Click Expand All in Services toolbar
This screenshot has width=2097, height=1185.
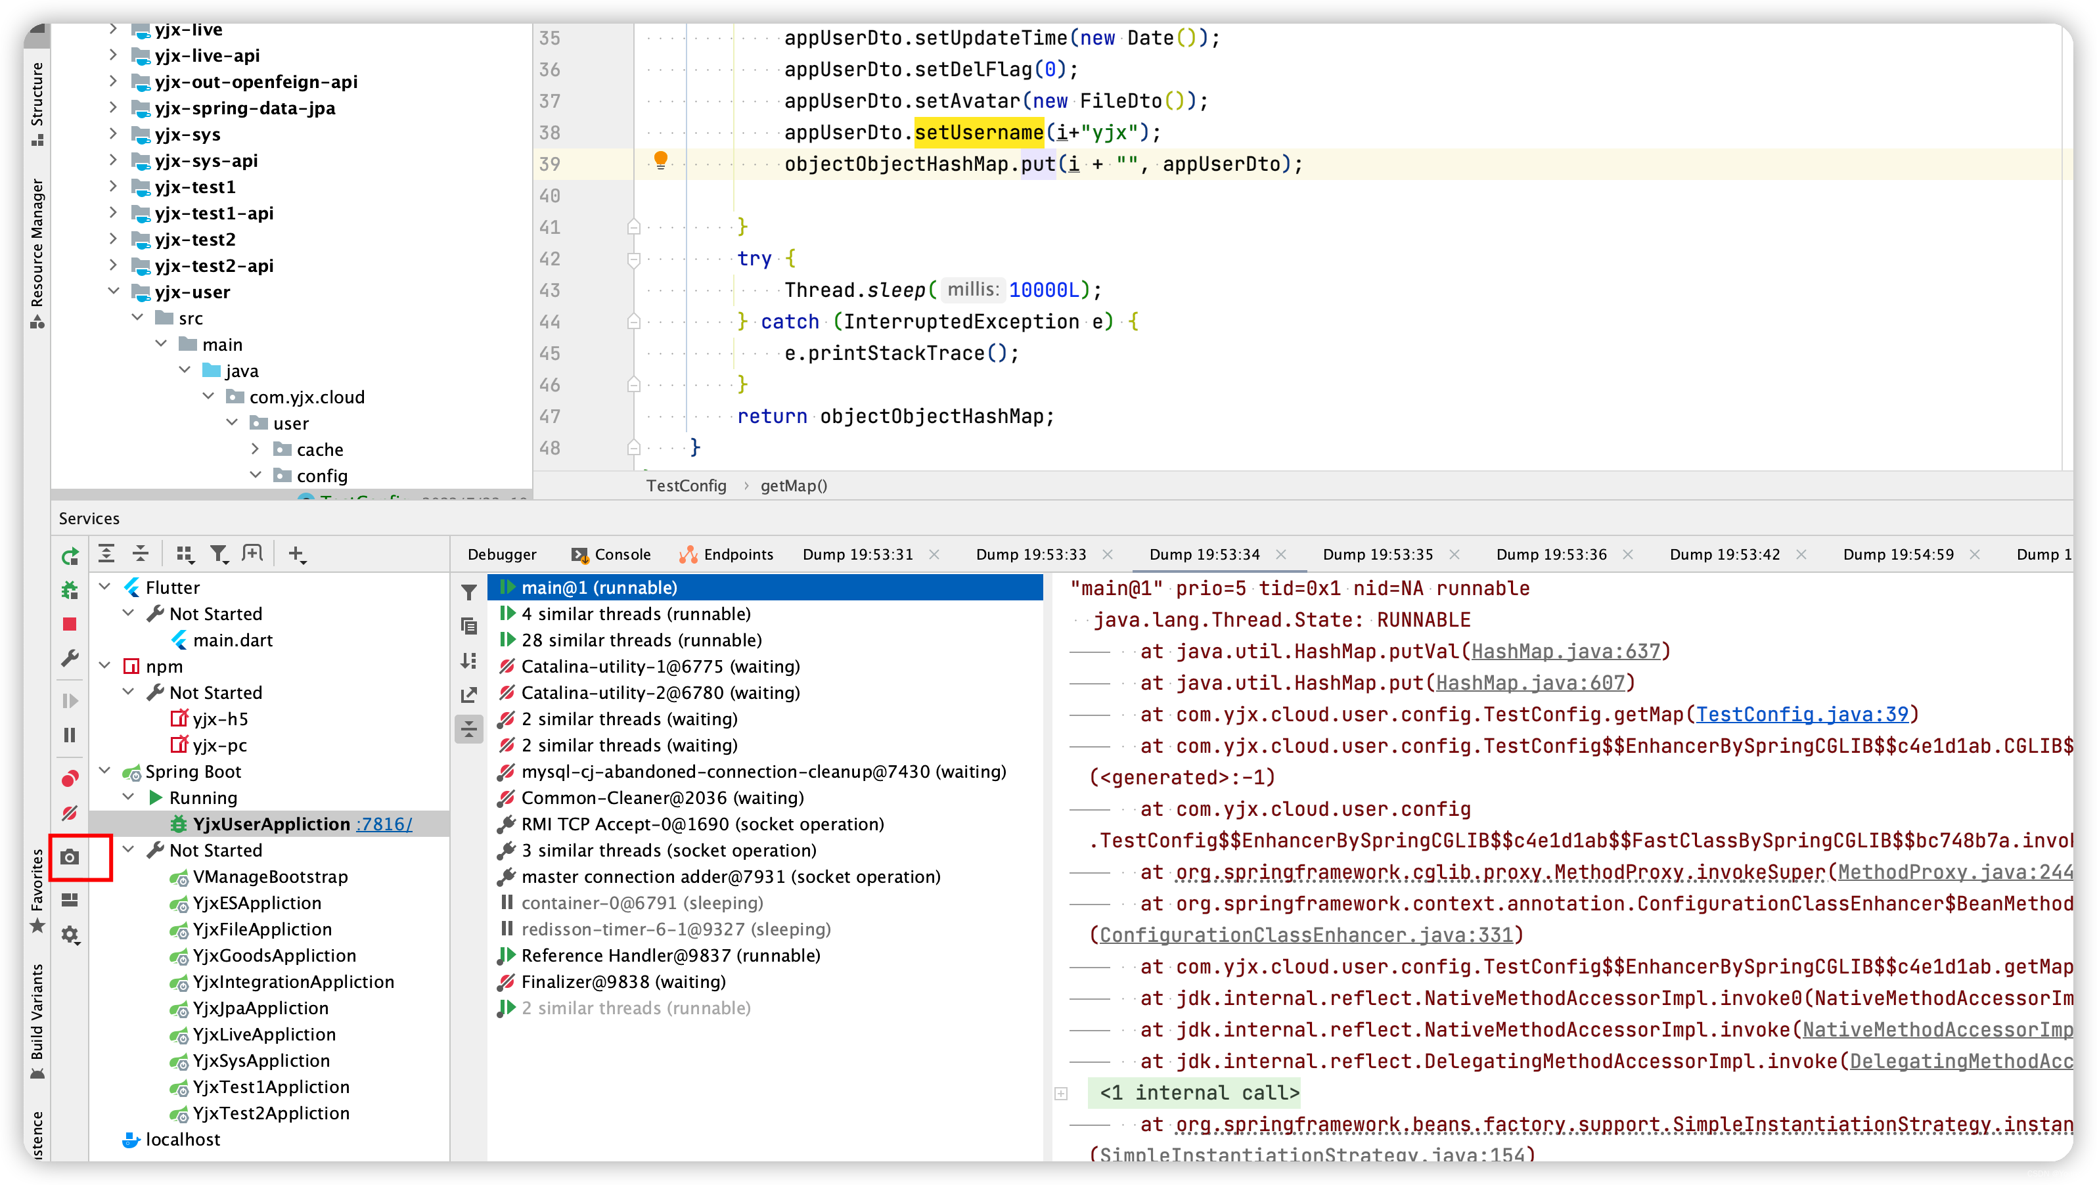106,554
